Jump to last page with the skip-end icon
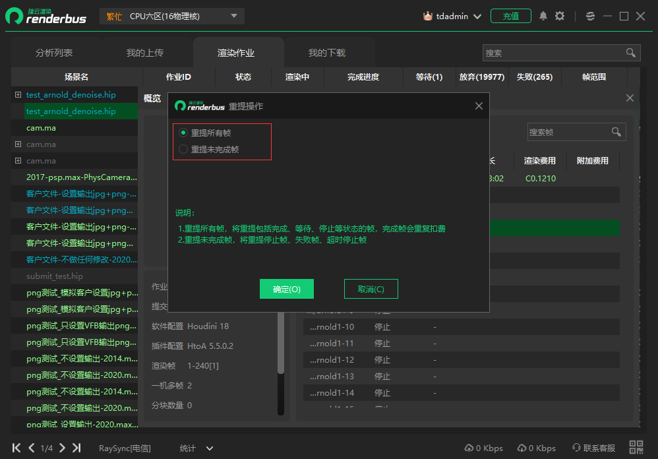This screenshot has width=658, height=459. pyautogui.click(x=76, y=448)
